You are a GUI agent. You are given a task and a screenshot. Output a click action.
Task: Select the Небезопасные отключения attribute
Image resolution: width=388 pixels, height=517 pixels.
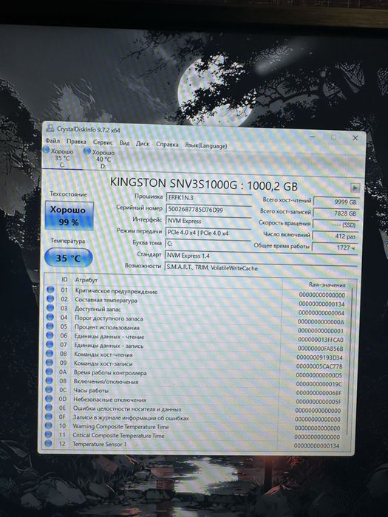point(109,400)
